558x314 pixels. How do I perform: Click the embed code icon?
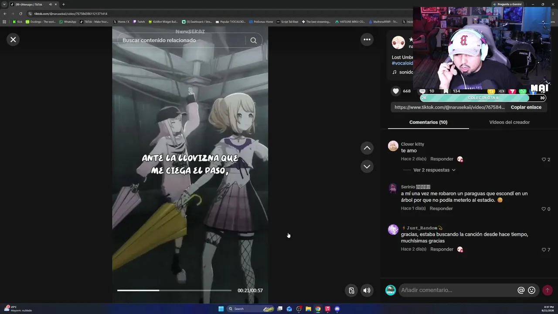pos(502,91)
